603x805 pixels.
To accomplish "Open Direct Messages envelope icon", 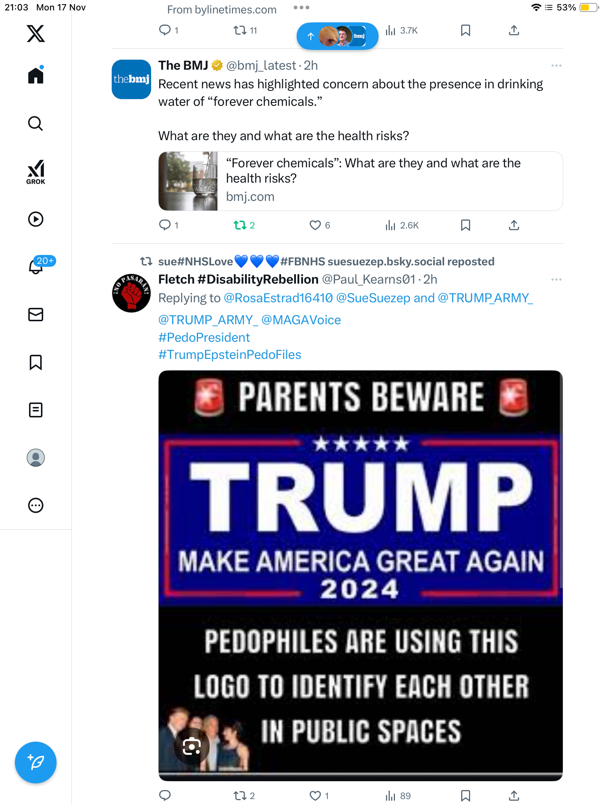I will [36, 315].
